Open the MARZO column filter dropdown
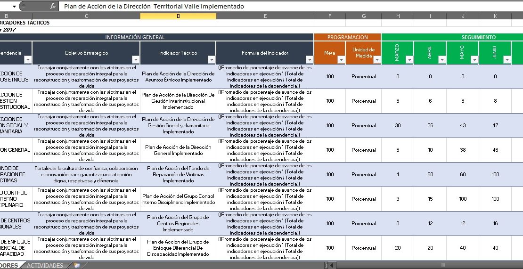The image size is (523, 269). coord(409,60)
